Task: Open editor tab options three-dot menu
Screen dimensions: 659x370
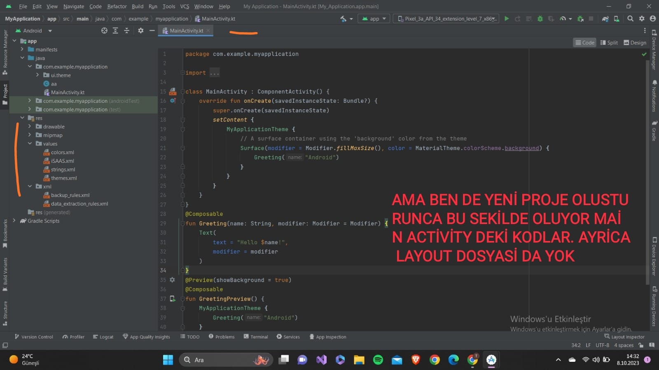Action: [645, 30]
